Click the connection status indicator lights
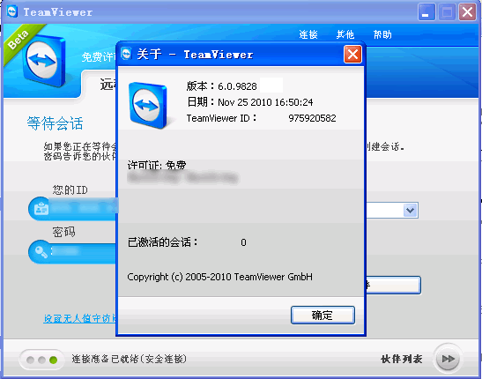Image resolution: width=482 pixels, height=379 pixels. coord(41,360)
